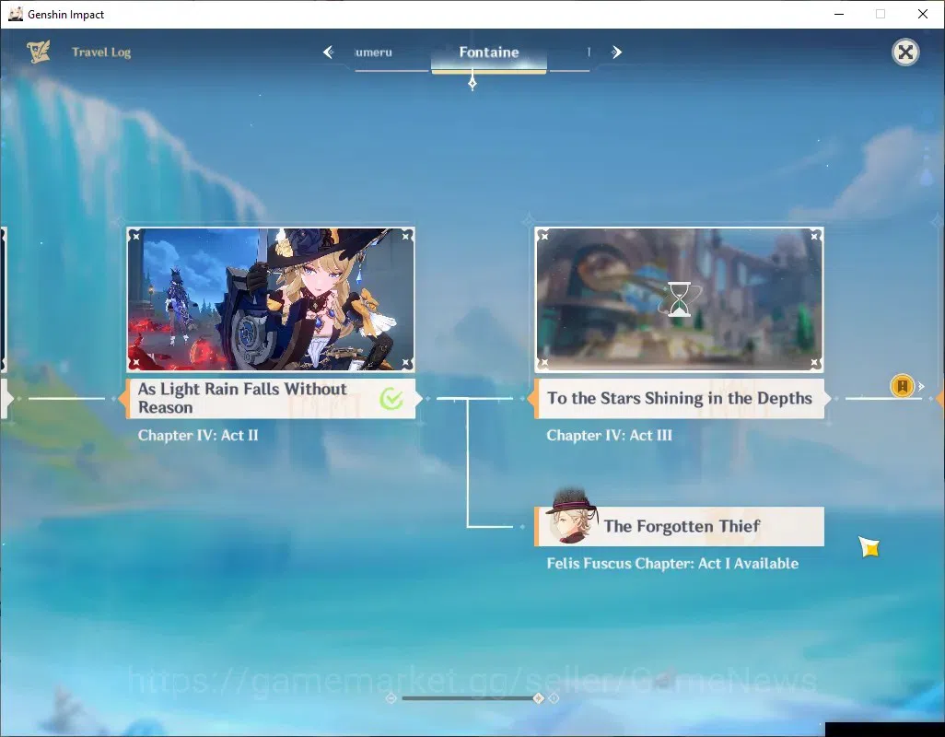Open To the Stars Shining thumbnail
945x737 pixels.
click(x=679, y=299)
